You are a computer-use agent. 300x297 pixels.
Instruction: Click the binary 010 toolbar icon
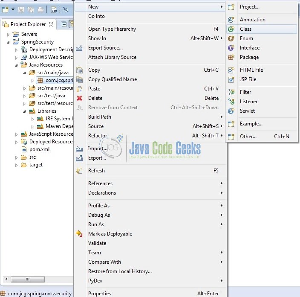pyautogui.click(x=54, y=9)
